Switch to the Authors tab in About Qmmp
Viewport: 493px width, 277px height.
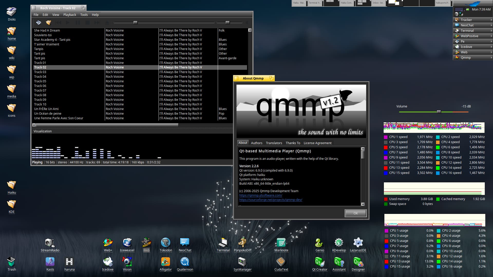coord(257,143)
